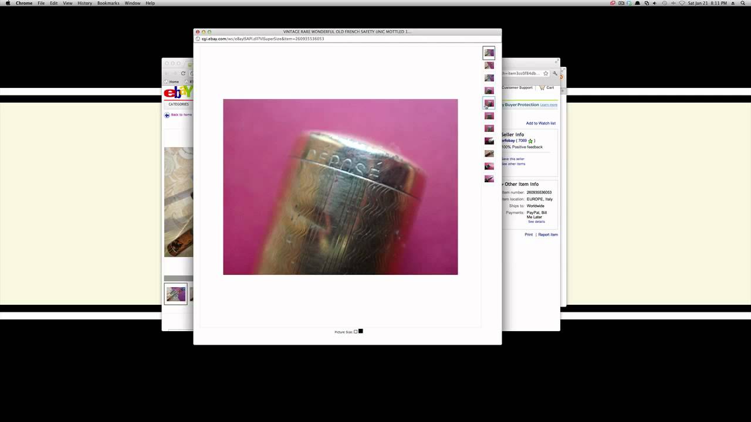The image size is (751, 422).
Task: Open the Home bookmark in the background window
Action: coord(172,81)
